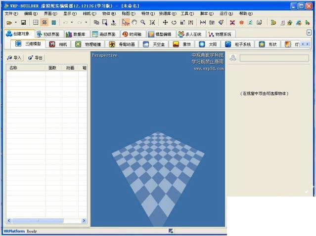
Task: Select the 粒子系统 sub-tab
Action: (238, 44)
